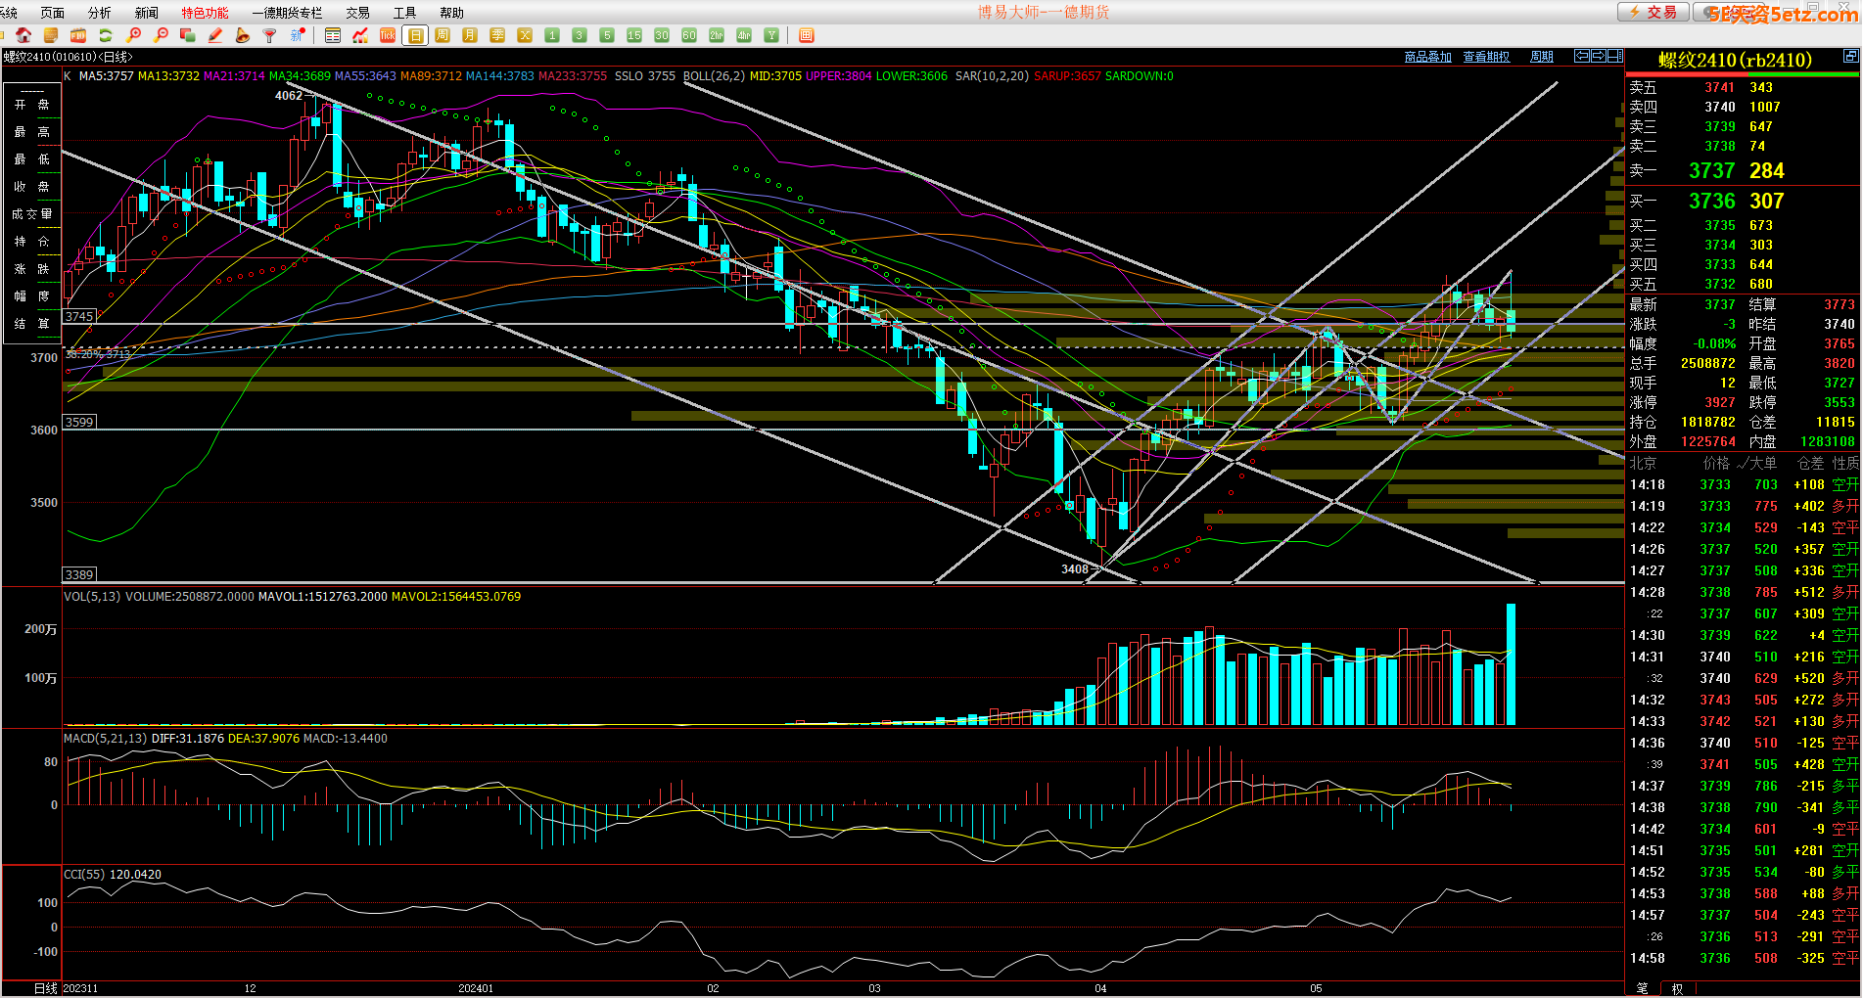The width and height of the screenshot is (1863, 998).
Task: Click the 4062 high price marker
Action: [289, 95]
